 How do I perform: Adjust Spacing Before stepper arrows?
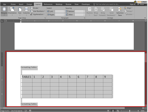pos(84,11)
